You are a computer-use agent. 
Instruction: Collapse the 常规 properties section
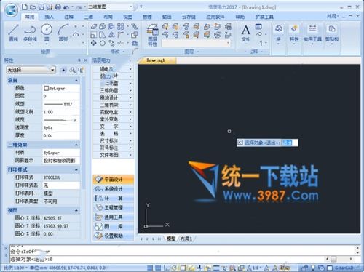pyautogui.click(x=76, y=81)
